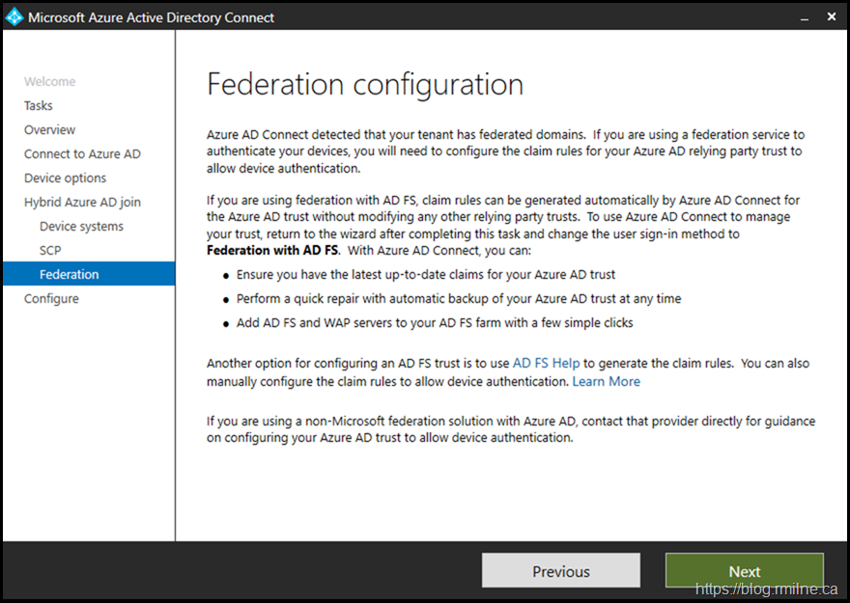
Task: Open the Overview step
Action: click(49, 130)
